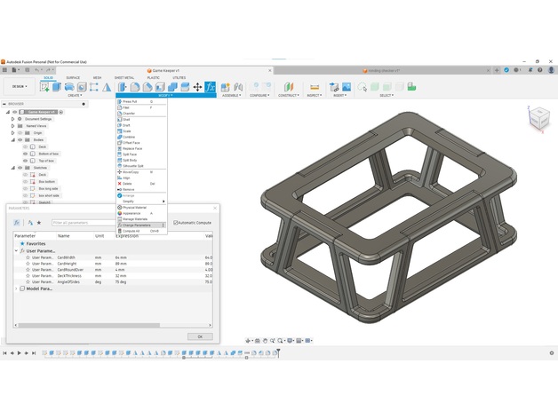Select Chamfer in the Modify menu
Image resolution: width=558 pixels, height=419 pixels.
130,114
